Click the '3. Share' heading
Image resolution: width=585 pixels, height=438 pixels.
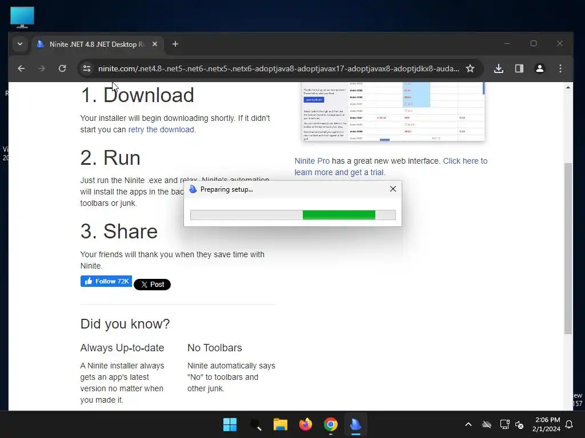[119, 232]
